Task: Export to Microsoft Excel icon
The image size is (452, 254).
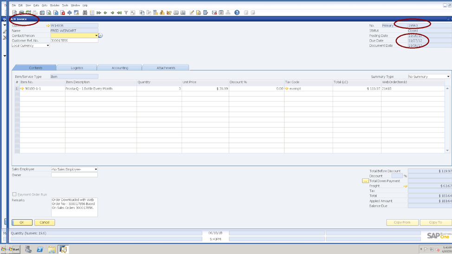Action: [x=49, y=13]
